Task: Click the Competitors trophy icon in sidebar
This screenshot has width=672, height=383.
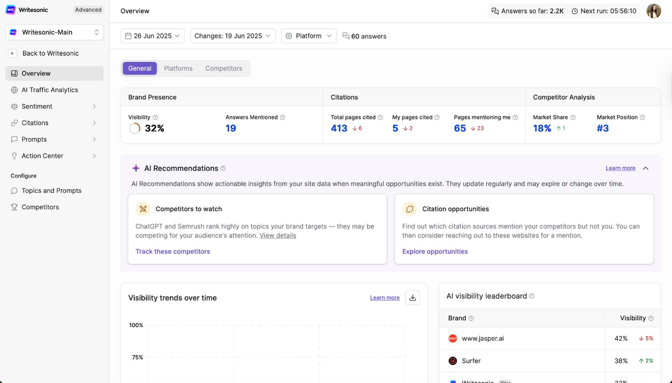Action: pos(14,207)
